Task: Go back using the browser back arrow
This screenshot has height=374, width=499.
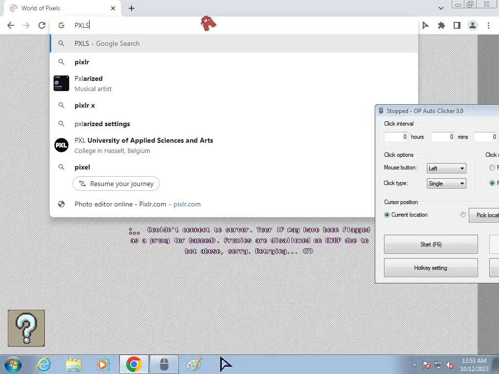Action: [x=11, y=25]
